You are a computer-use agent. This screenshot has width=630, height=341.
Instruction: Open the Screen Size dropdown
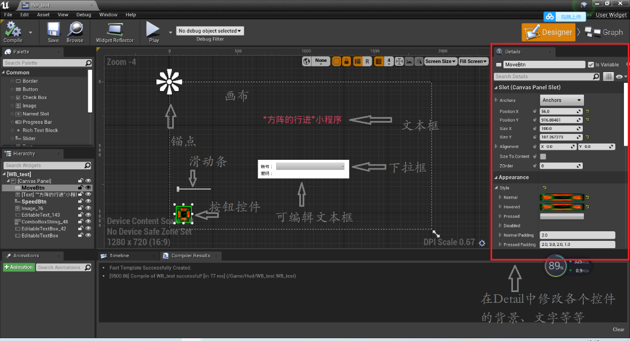441,62
